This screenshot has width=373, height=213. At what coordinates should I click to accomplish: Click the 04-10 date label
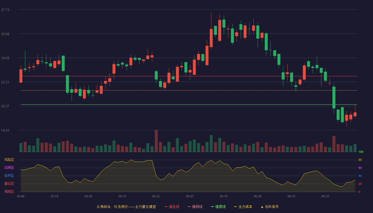click(x=122, y=196)
